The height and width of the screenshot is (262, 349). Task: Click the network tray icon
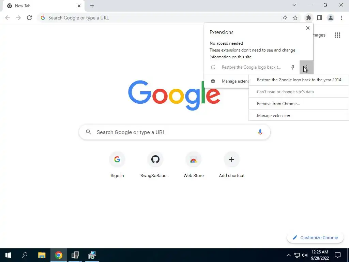[297, 255]
